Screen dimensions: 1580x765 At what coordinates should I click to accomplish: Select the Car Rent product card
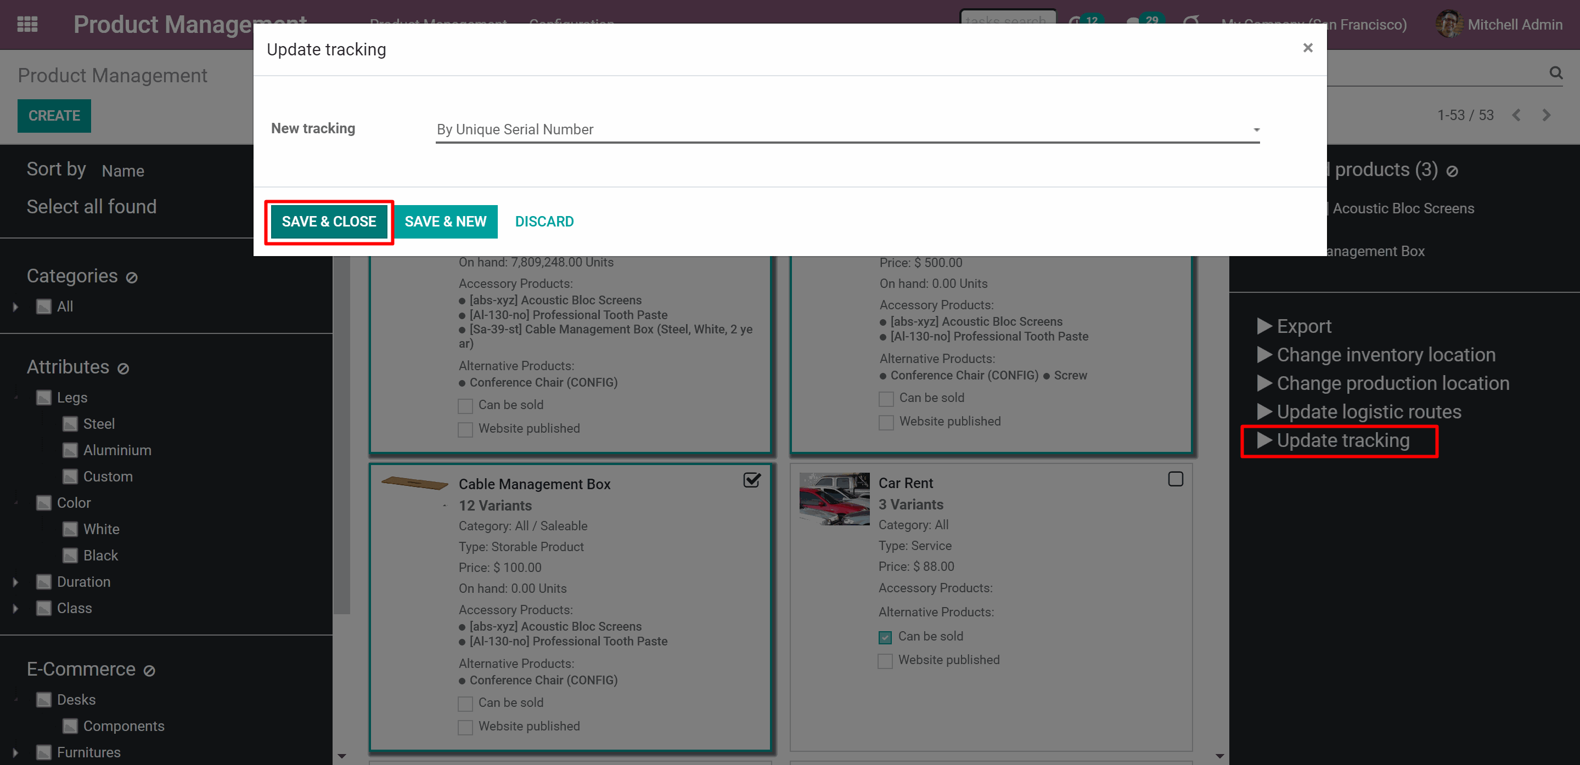(1175, 479)
